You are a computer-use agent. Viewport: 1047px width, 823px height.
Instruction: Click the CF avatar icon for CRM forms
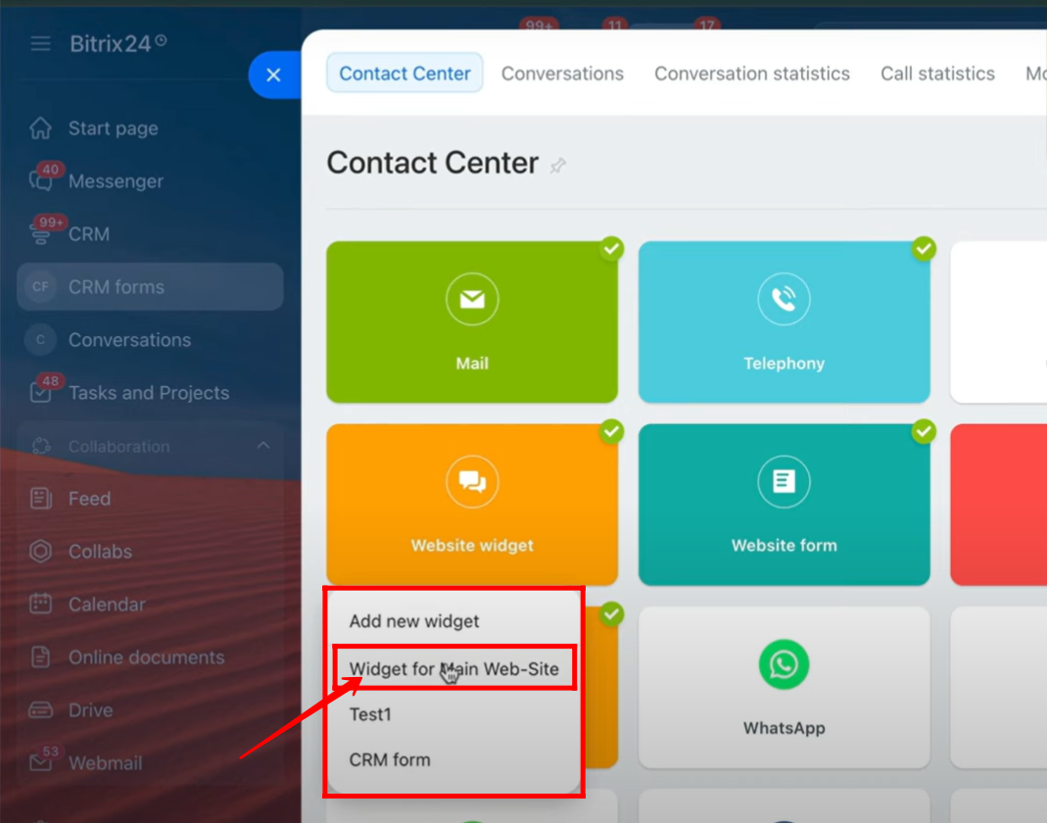click(40, 286)
